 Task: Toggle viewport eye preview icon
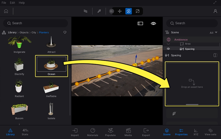point(153,24)
